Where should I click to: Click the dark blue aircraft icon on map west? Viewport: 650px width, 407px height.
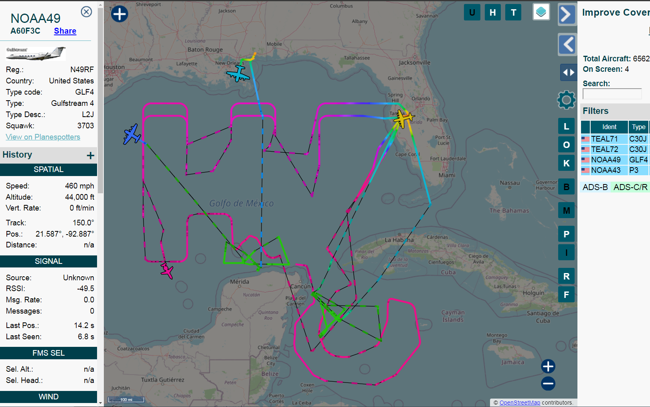[x=132, y=134]
